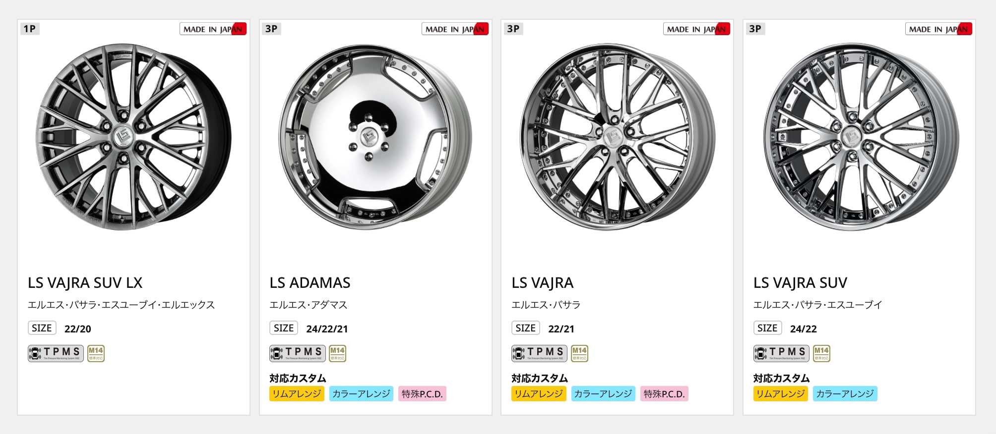Select the カラーアレンジ tag under LS VAJRA SUV
996x434 pixels.
[845, 394]
